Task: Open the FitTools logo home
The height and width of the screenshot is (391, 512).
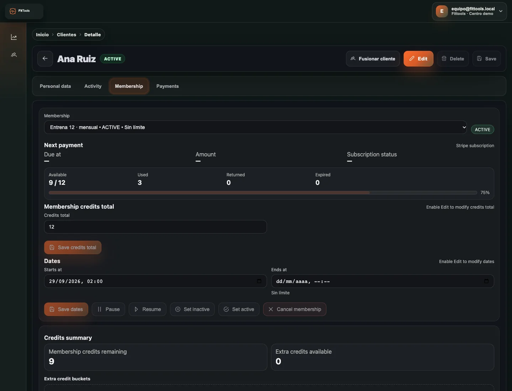Action: pyautogui.click(x=24, y=11)
